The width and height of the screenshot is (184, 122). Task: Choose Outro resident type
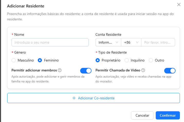151,60
